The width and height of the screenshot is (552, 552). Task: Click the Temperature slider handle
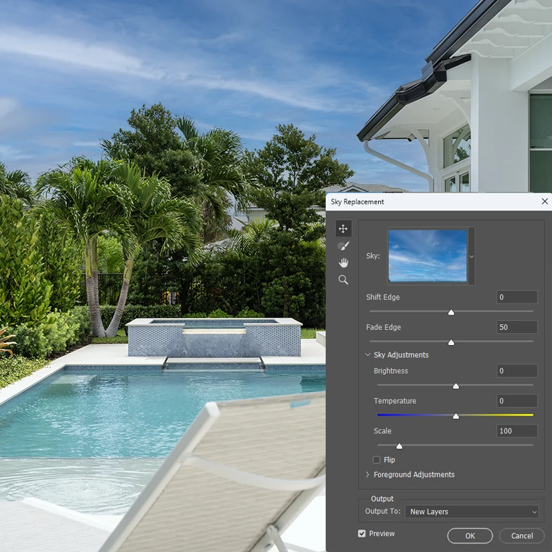pos(455,415)
